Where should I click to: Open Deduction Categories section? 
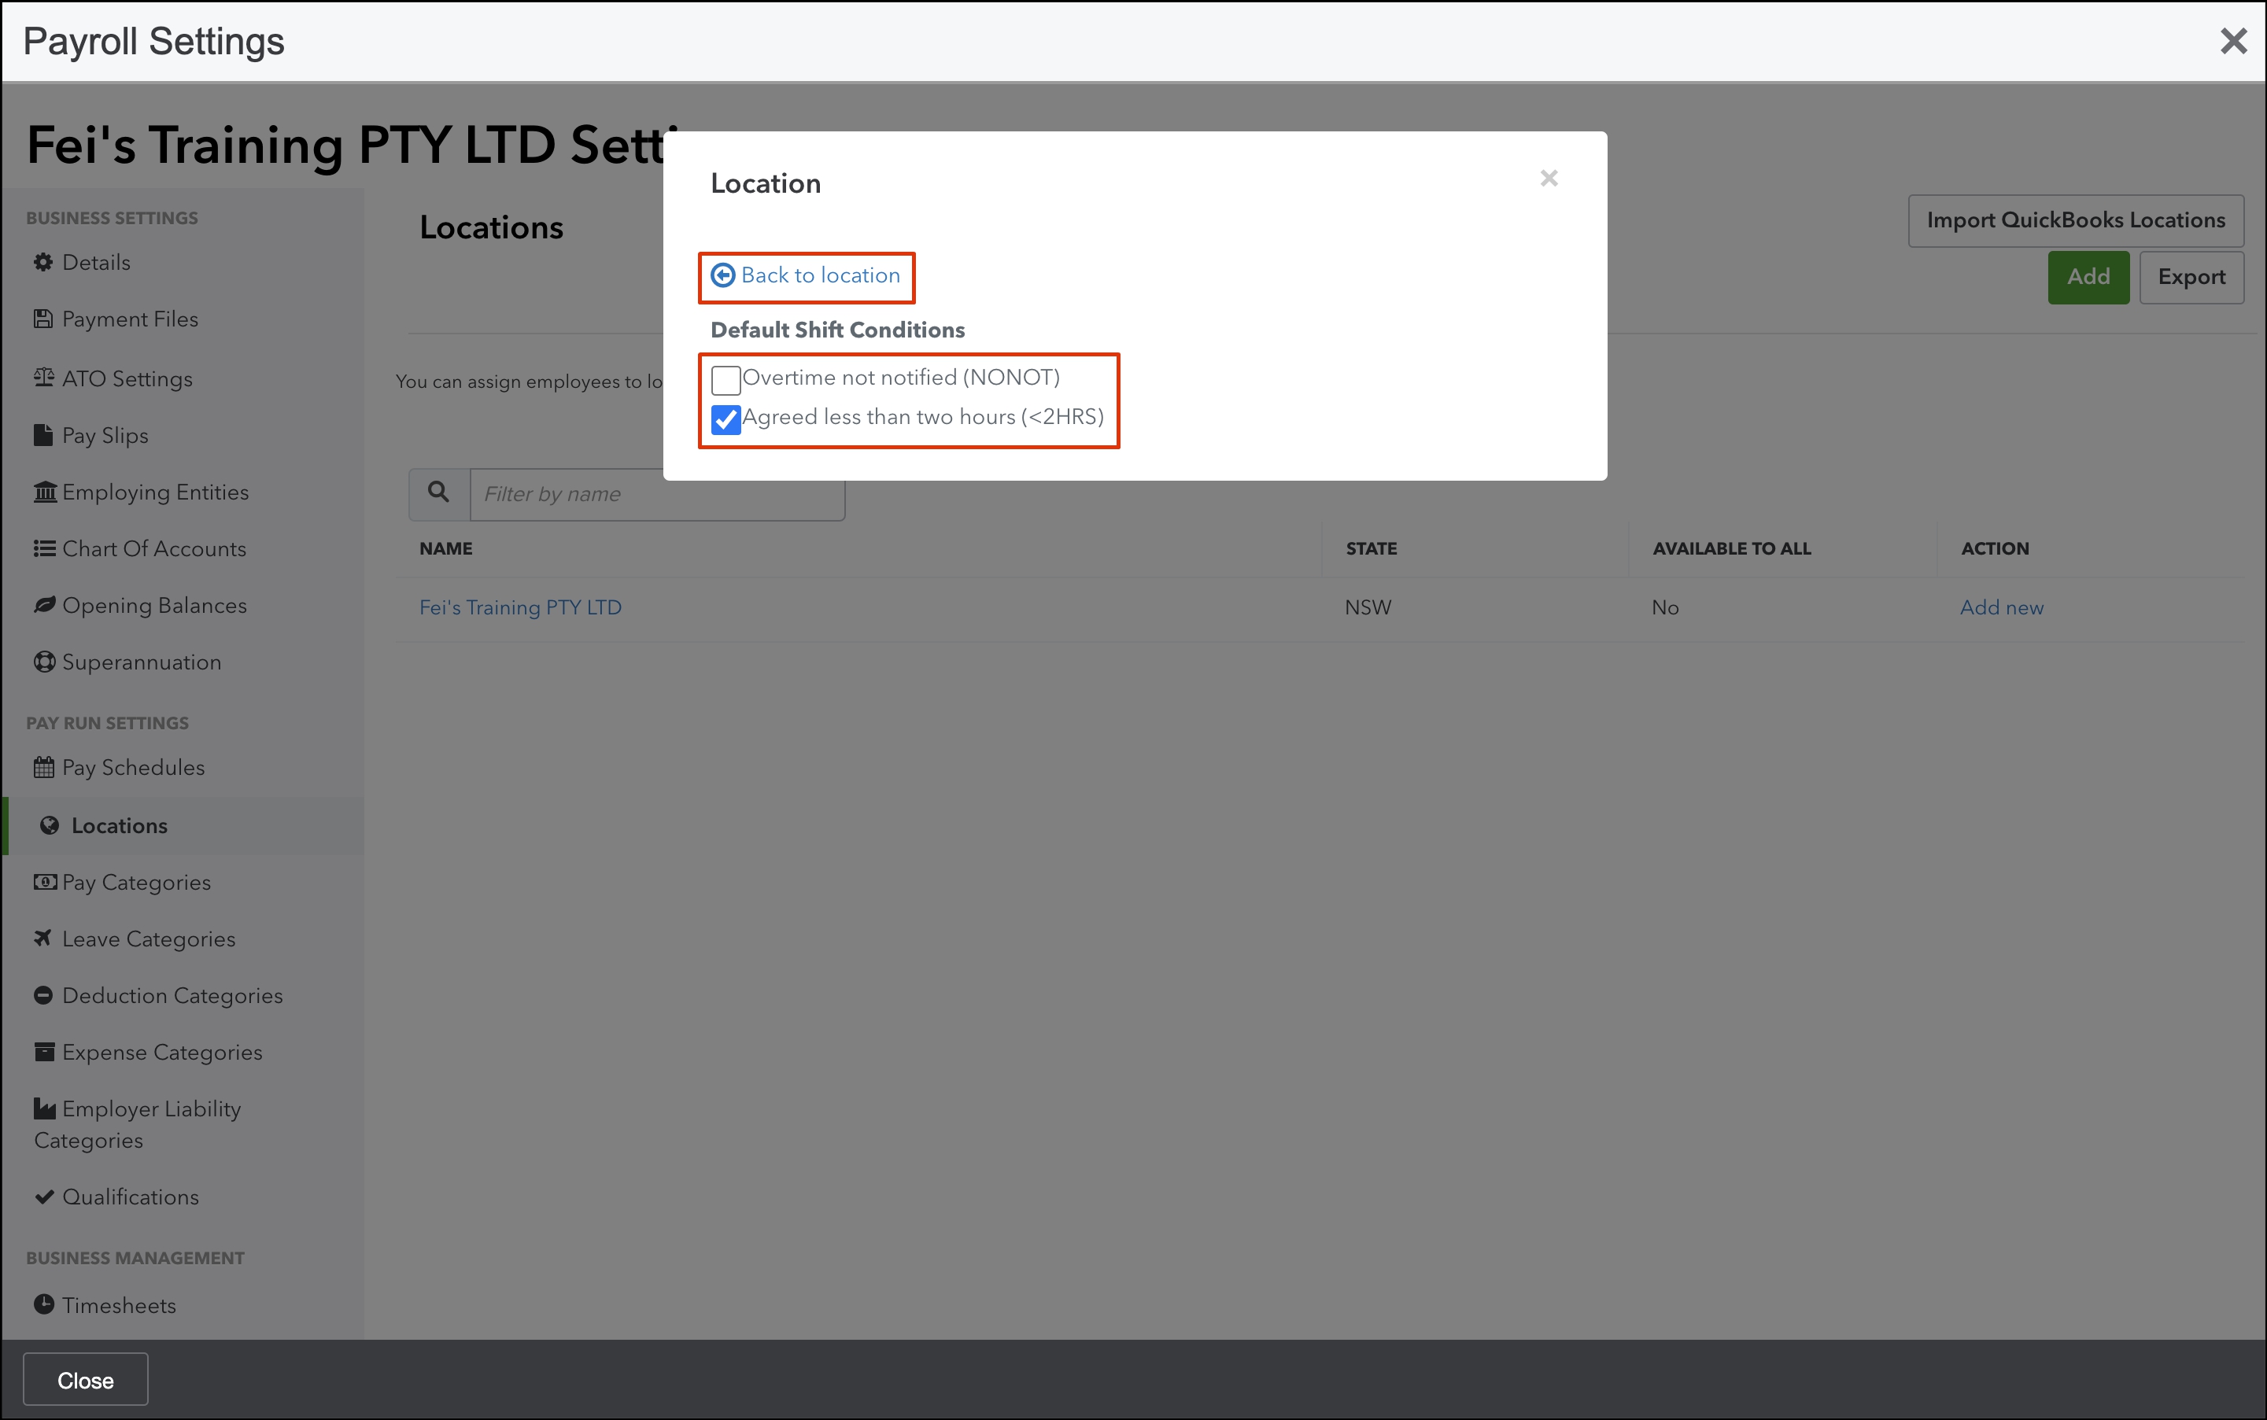(172, 995)
